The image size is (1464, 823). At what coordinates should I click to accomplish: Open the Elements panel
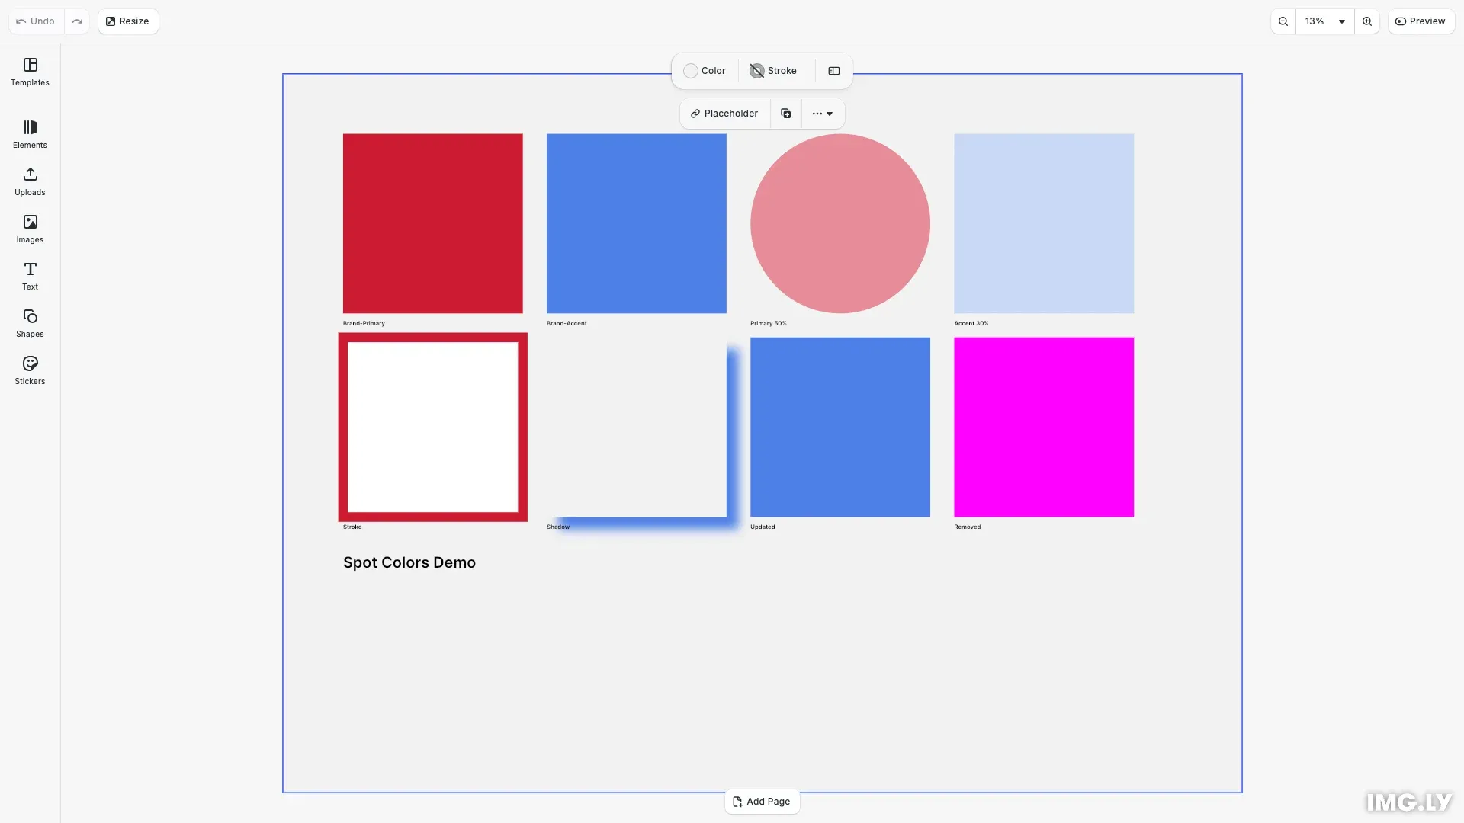click(x=30, y=134)
